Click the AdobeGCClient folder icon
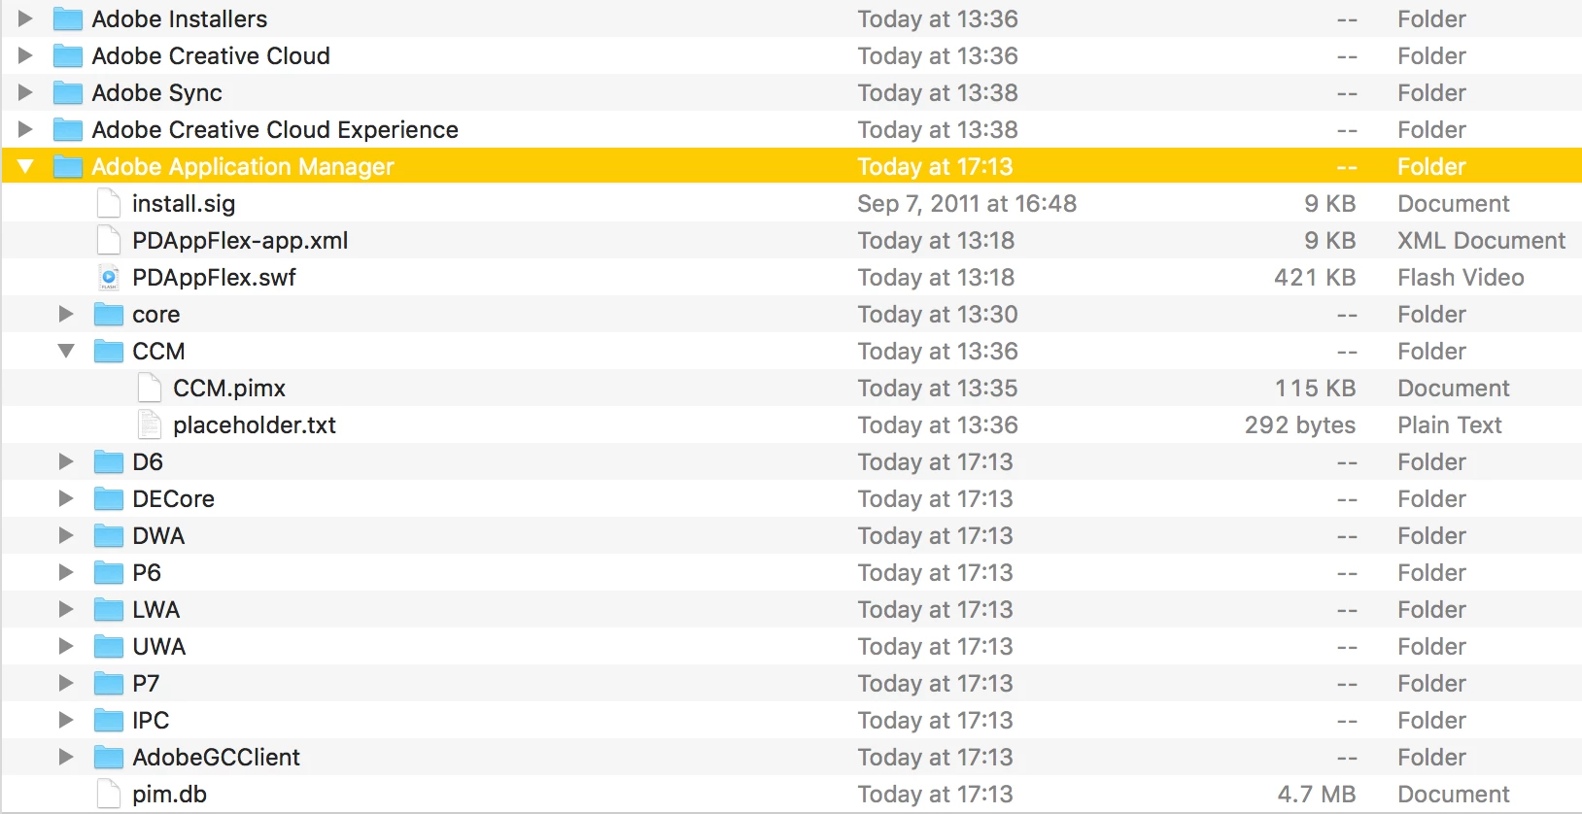This screenshot has width=1582, height=814. click(108, 757)
